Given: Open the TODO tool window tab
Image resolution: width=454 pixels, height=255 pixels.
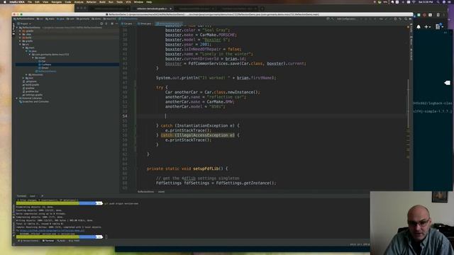Looking at the screenshot, I should [74, 241].
